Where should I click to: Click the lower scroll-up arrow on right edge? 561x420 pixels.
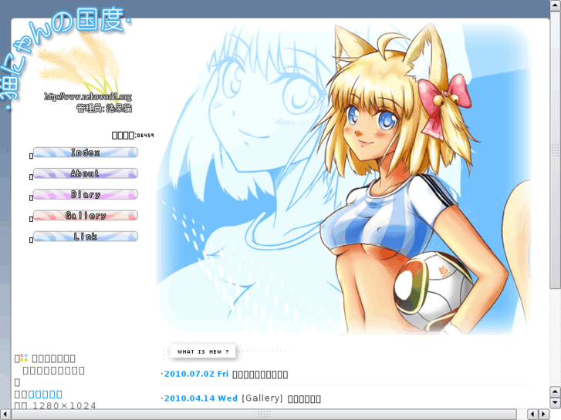coord(555,391)
